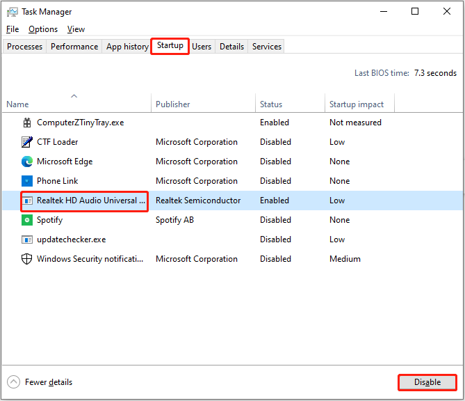Open the Options menu

pos(43,29)
